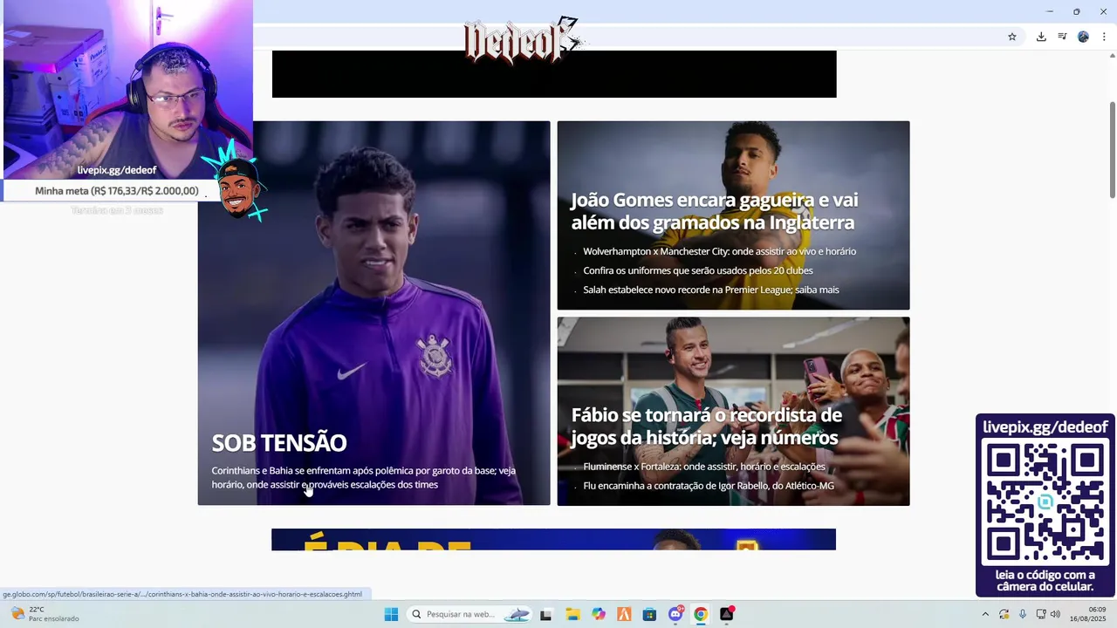Open Flu contratação de Igor Rabello link

[x=709, y=486]
